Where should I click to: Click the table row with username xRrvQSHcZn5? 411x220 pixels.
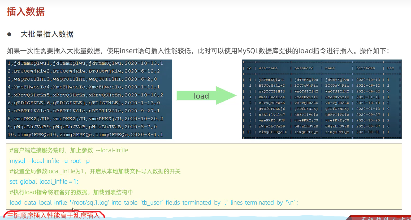click(x=271, y=103)
